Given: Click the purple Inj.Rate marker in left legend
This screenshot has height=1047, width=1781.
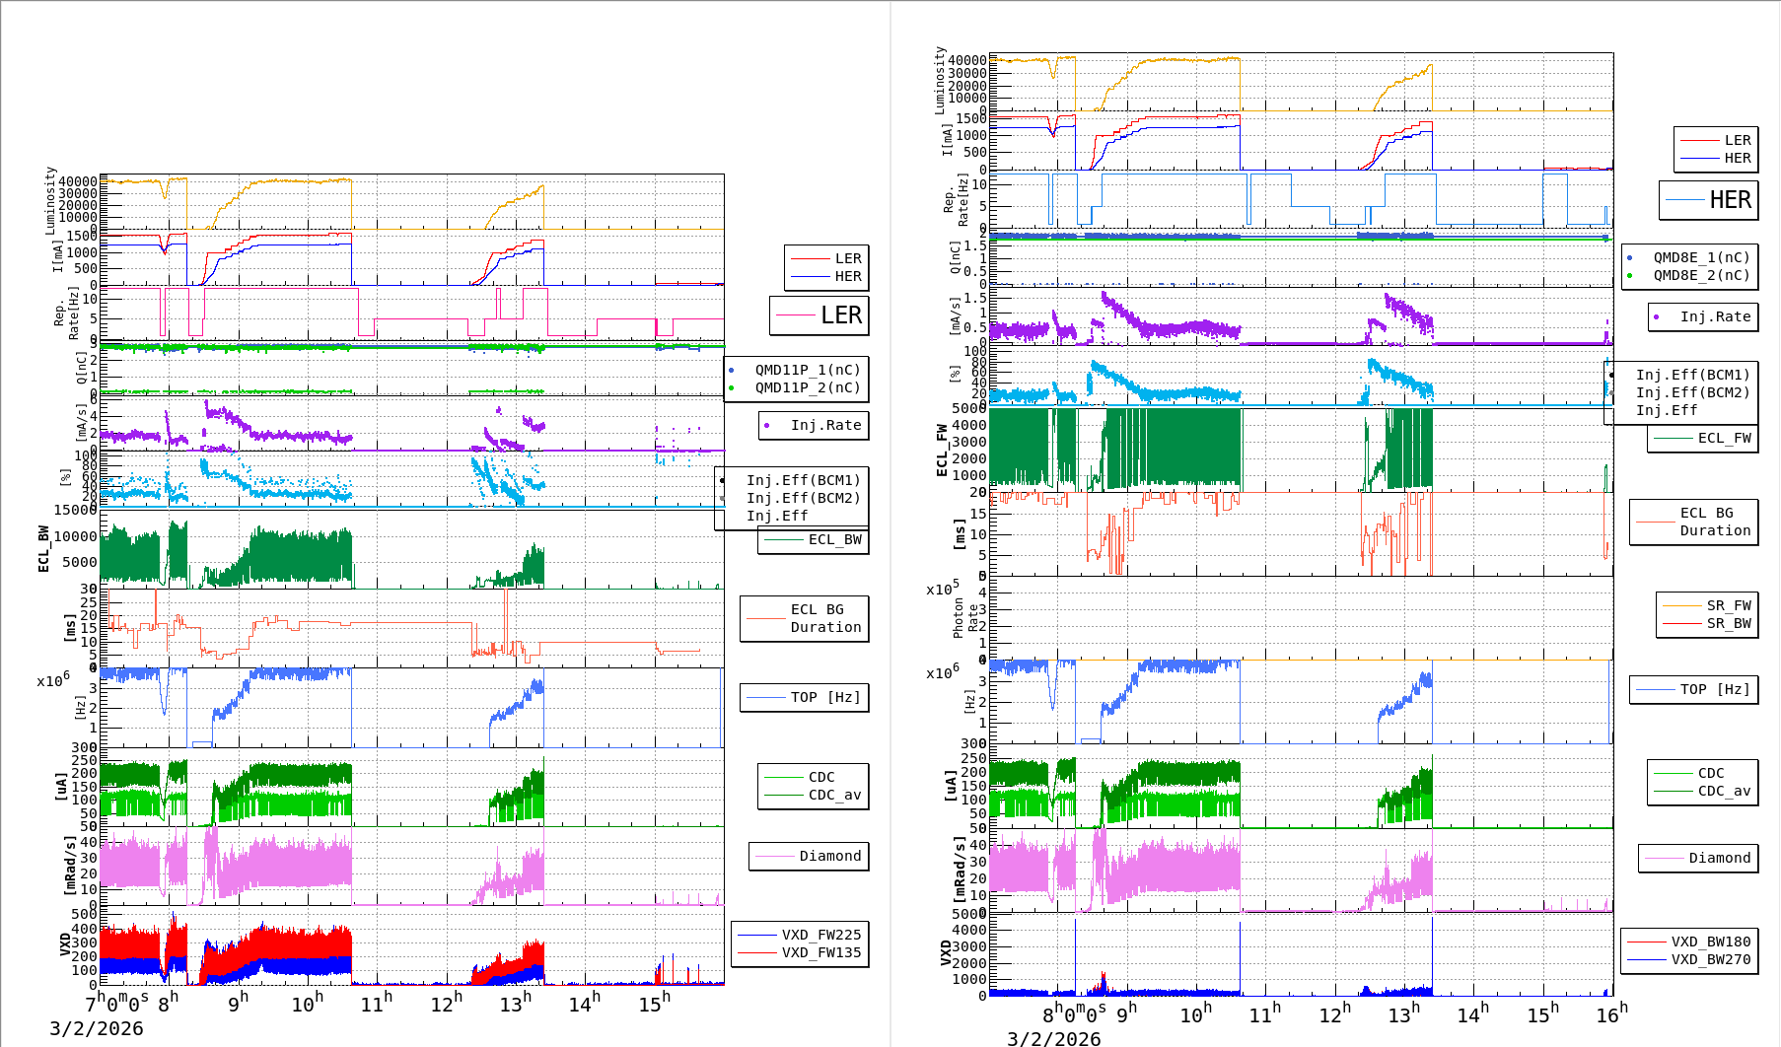Looking at the screenshot, I should (x=767, y=426).
